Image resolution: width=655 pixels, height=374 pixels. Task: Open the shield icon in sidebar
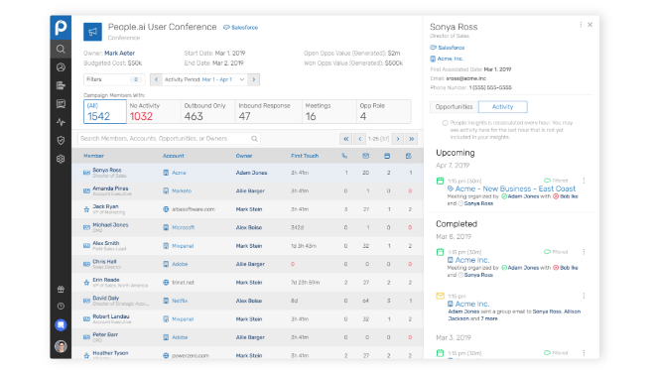61,140
